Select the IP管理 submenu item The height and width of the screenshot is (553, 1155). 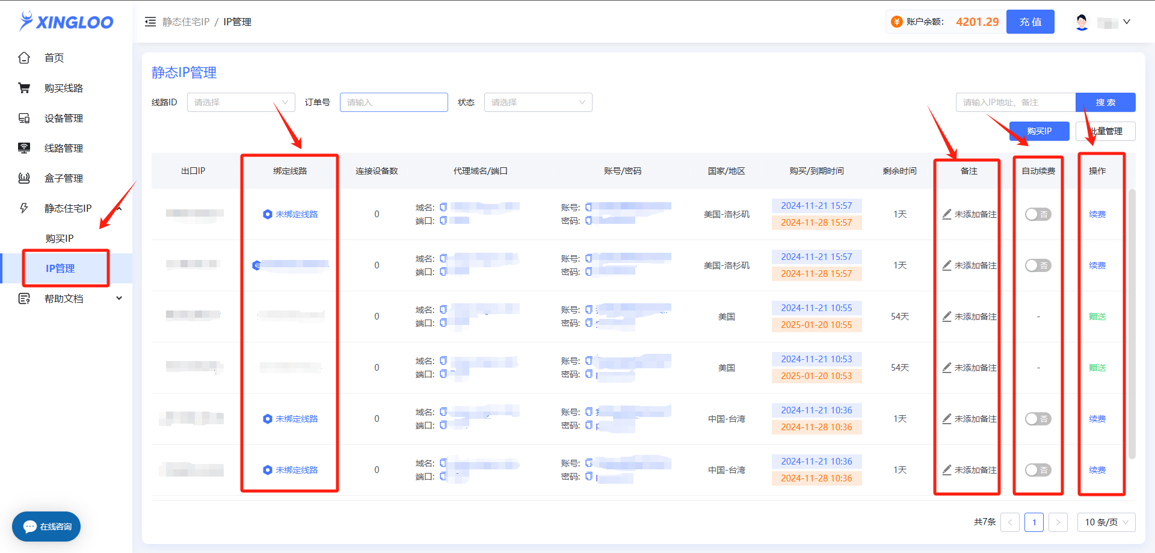[60, 268]
